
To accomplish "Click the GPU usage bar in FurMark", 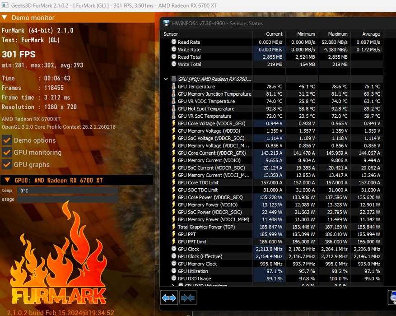I will (x=67, y=200).
